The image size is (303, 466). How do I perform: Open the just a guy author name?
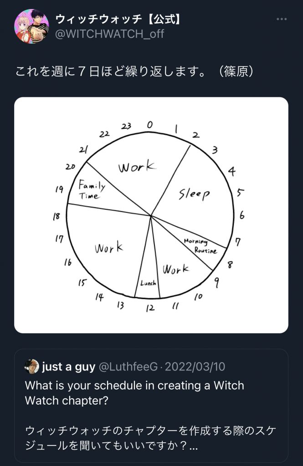click(x=68, y=367)
